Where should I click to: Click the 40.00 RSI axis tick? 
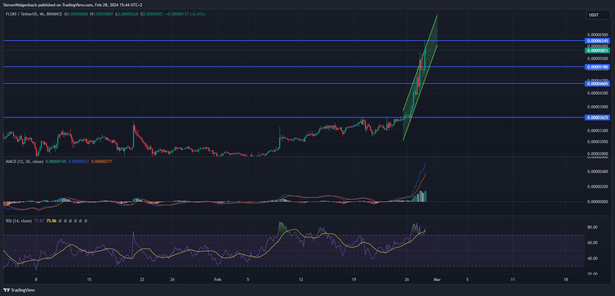[593, 258]
